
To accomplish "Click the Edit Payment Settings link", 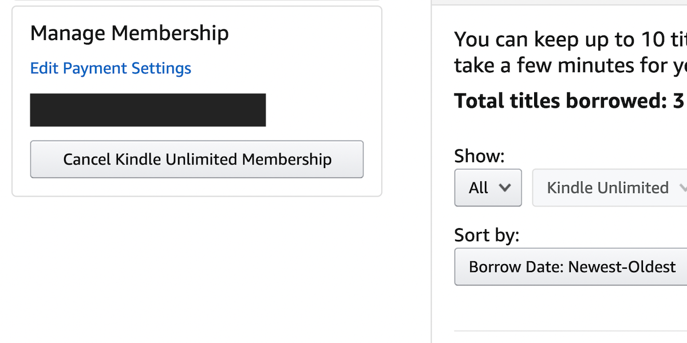I will tap(110, 69).
